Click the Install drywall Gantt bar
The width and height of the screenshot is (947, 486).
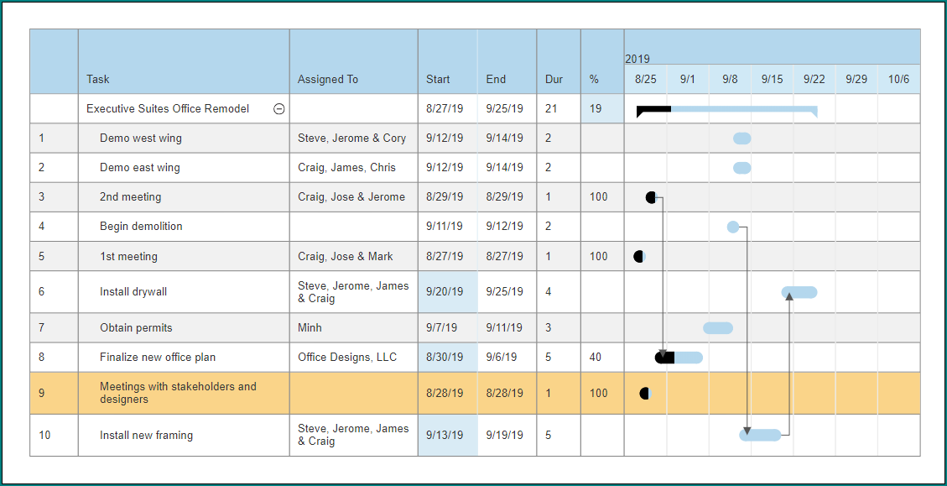[799, 293]
